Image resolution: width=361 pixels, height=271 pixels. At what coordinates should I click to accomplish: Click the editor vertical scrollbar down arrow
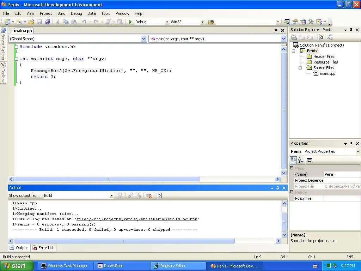pos(284,173)
